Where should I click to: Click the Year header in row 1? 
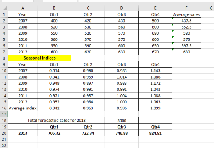[x=23, y=14]
